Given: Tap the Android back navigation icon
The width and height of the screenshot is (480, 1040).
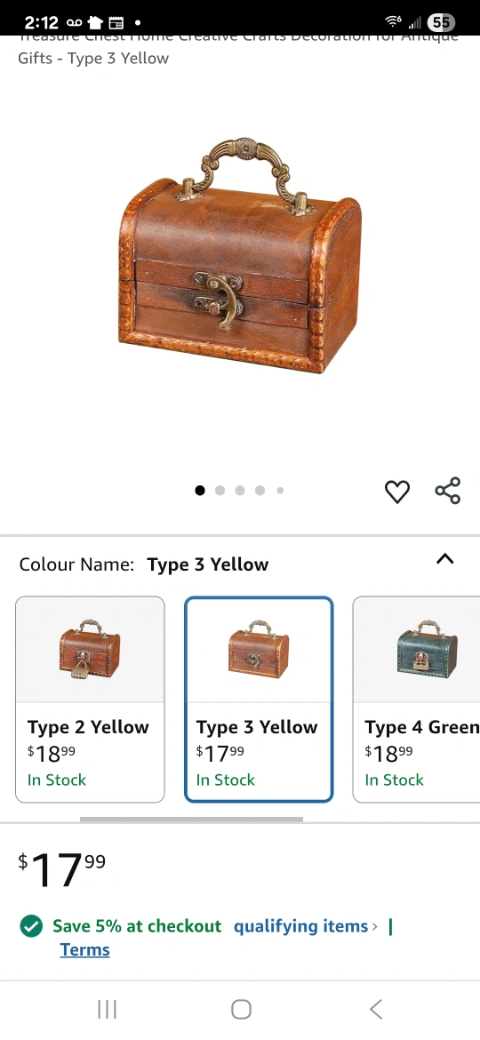Looking at the screenshot, I should [x=375, y=1010].
